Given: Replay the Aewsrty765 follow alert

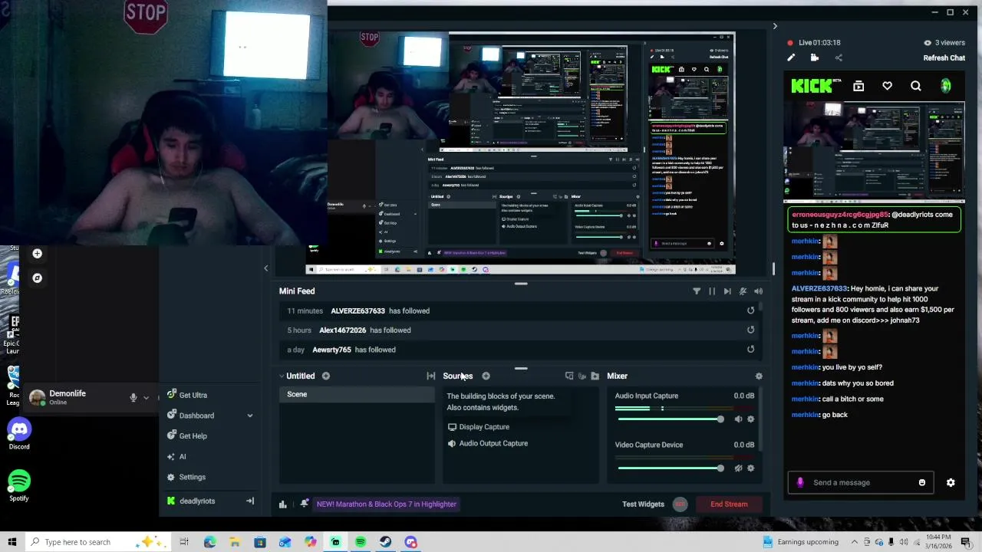Looking at the screenshot, I should click(750, 350).
